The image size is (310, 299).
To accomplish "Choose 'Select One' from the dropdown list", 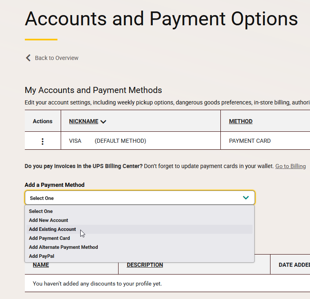I will point(41,211).
